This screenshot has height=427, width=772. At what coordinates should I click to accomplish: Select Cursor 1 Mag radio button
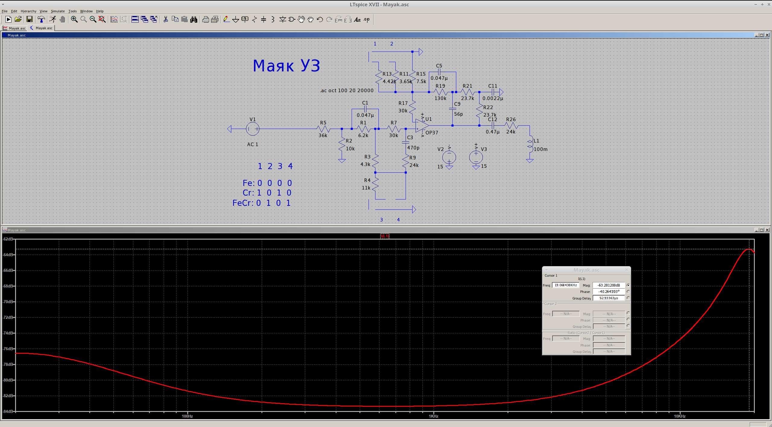pyautogui.click(x=628, y=285)
